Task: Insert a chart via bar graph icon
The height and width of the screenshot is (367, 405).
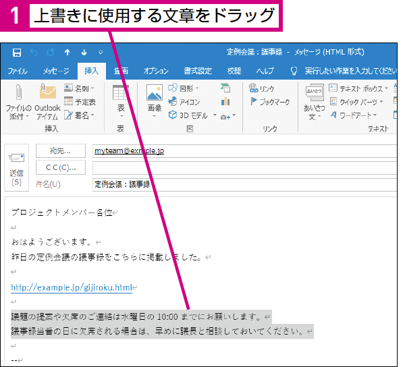Action: point(225,102)
